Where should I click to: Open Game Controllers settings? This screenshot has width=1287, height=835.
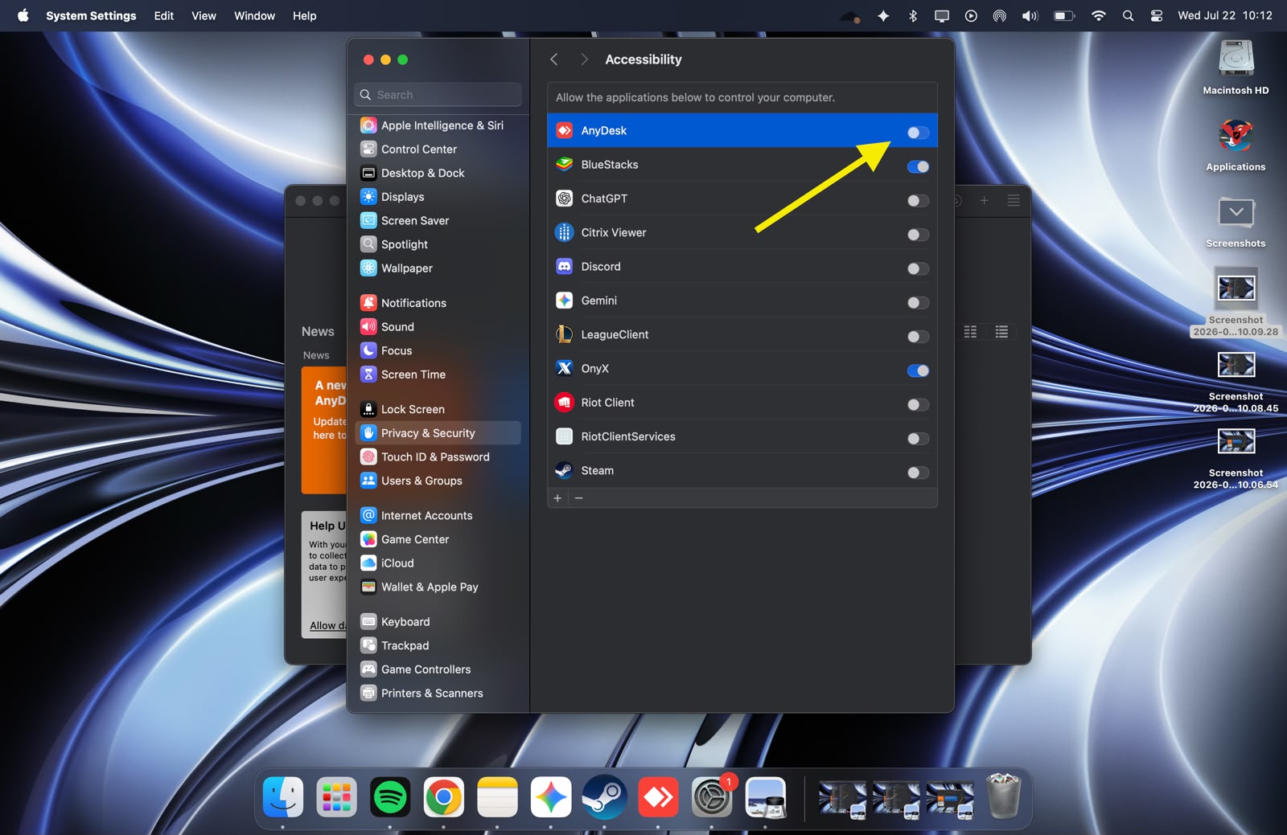pos(438,669)
